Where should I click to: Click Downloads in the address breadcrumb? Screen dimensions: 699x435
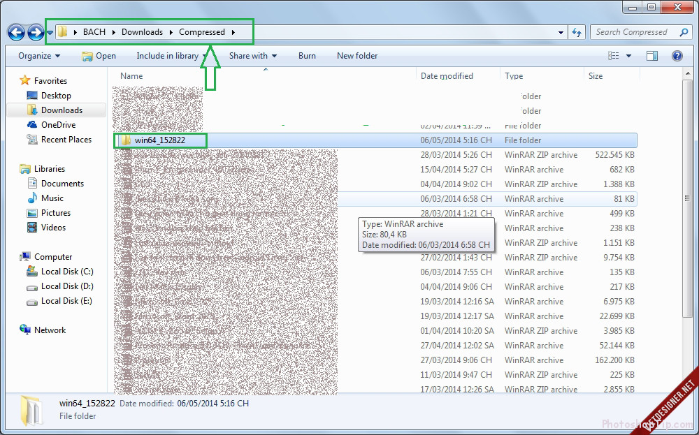pyautogui.click(x=142, y=32)
